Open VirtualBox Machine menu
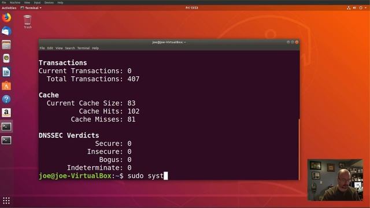This screenshot has height=208, width=370. pyautogui.click(x=15, y=2)
